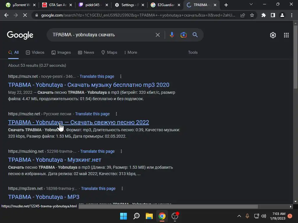Bookmark this page with the star
298x223 pixels.
pyautogui.click(x=252, y=15)
